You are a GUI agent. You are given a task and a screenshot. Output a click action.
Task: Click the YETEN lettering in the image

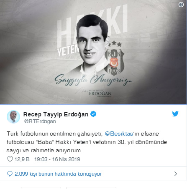[x=68, y=50]
